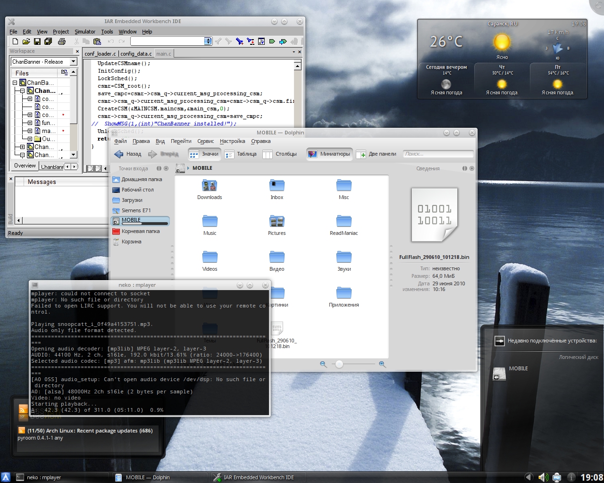Click the Print icon in IAR toolbar
The width and height of the screenshot is (604, 483).
point(61,42)
